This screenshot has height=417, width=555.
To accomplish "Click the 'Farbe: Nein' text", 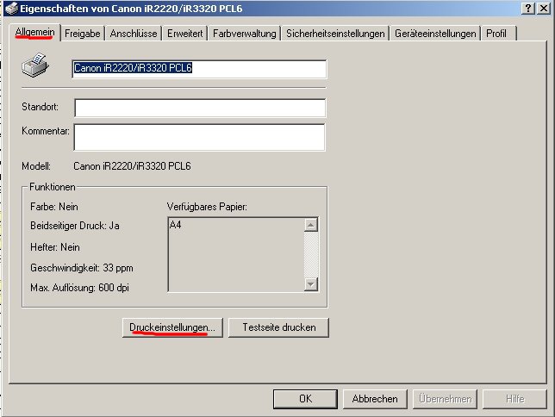I will [x=53, y=207].
